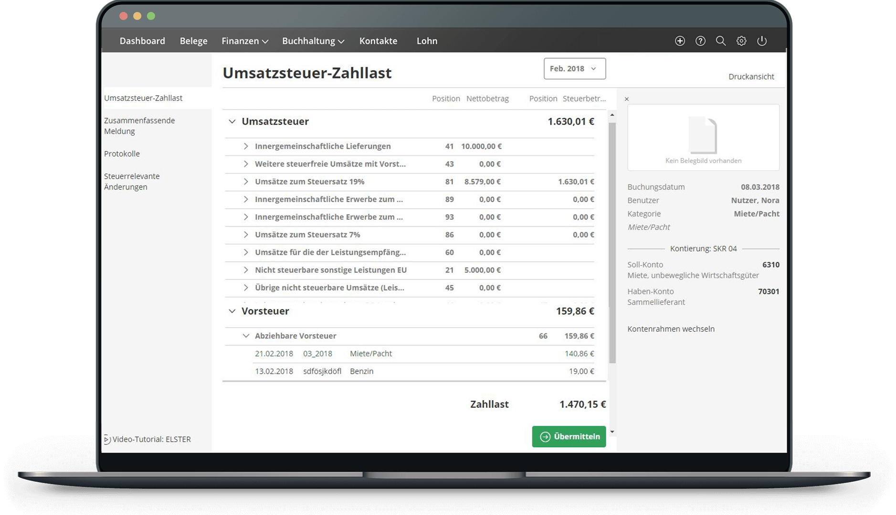Open Protokolle in the sidebar
The height and width of the screenshot is (515, 896).
(122, 154)
